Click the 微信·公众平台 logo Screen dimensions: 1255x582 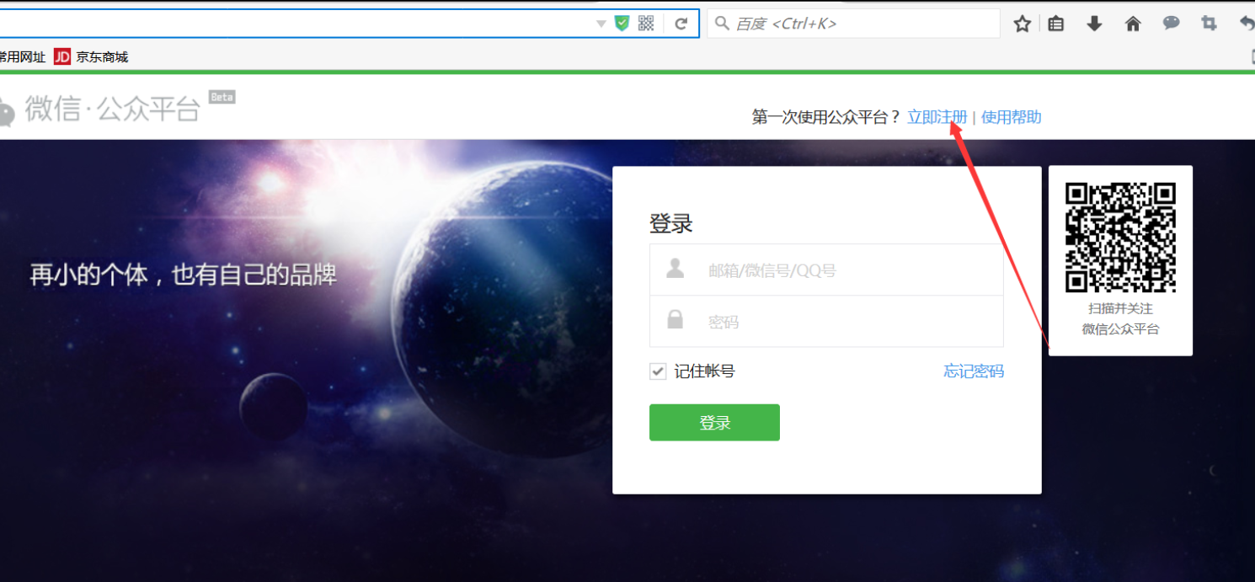click(x=101, y=109)
